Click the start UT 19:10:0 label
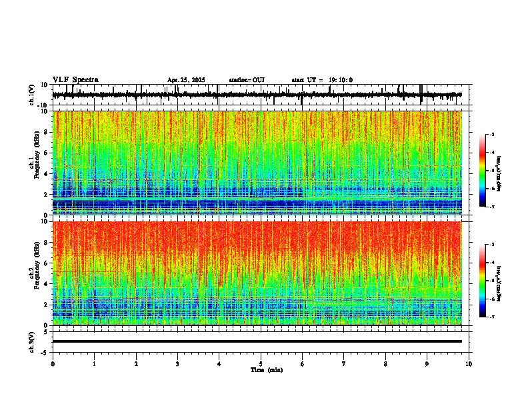This screenshot has height=408, width=528. (x=322, y=80)
